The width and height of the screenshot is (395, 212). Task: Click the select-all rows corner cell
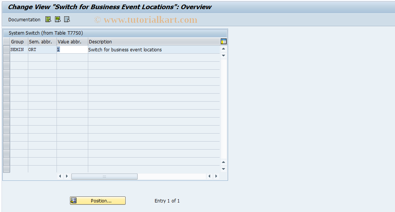[6, 41]
